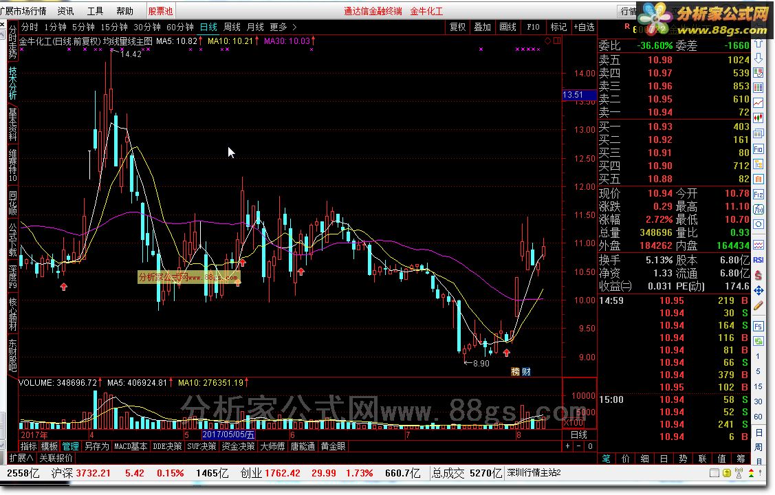Click the F10 icon in right toolbar

[x=758, y=149]
